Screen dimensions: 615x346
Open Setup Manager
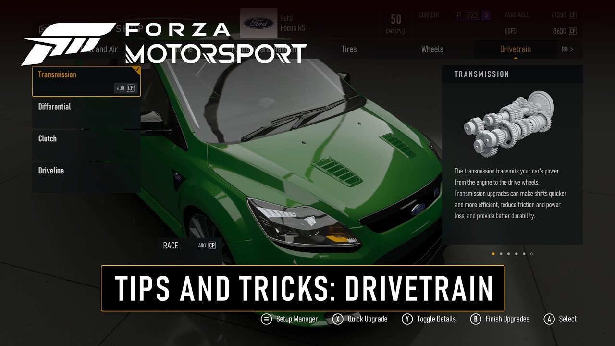[x=297, y=319]
